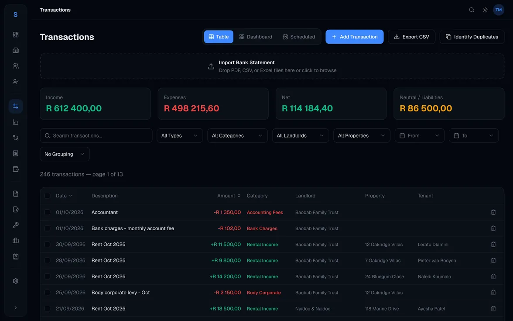513x321 pixels.
Task: Delete Naledi Khumalo rent row with its trash icon
Action: (493, 276)
